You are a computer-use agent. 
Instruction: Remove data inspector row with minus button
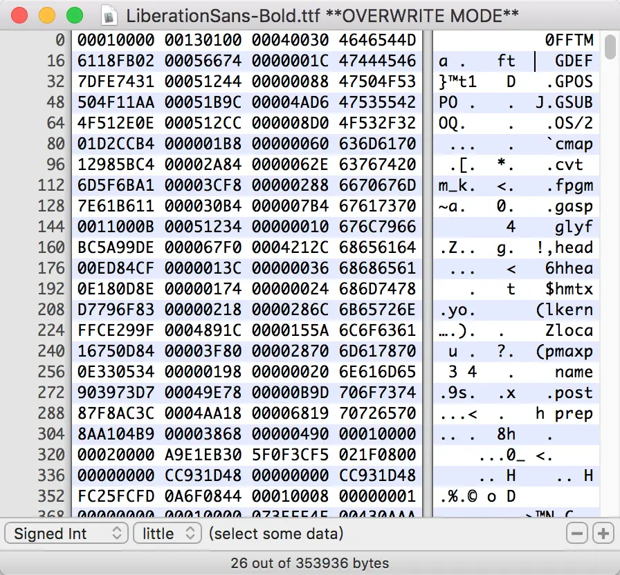click(x=577, y=534)
